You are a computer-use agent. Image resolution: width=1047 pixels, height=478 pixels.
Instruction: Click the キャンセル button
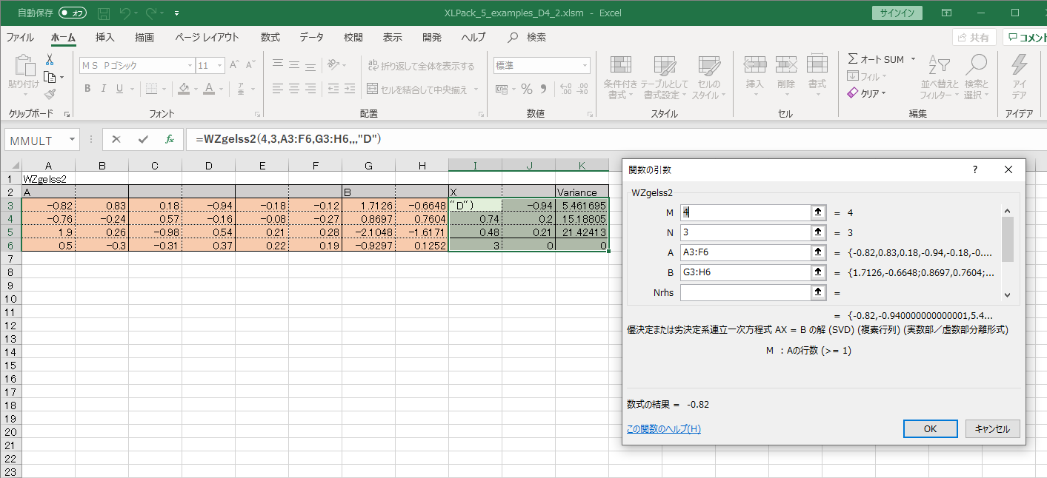(992, 428)
